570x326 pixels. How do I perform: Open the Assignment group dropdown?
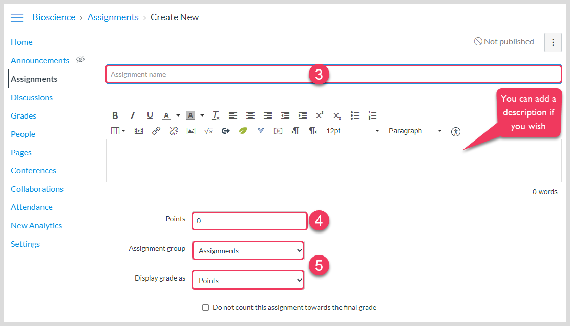point(248,250)
